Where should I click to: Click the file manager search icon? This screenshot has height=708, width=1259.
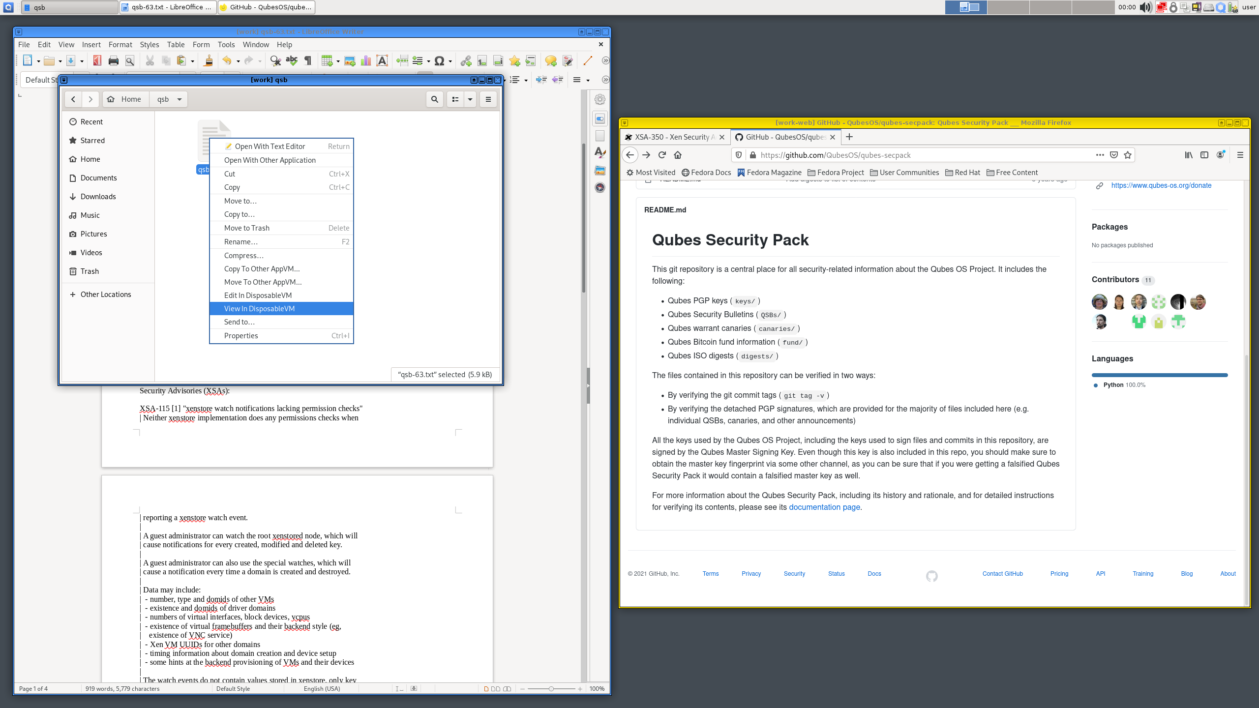point(434,99)
